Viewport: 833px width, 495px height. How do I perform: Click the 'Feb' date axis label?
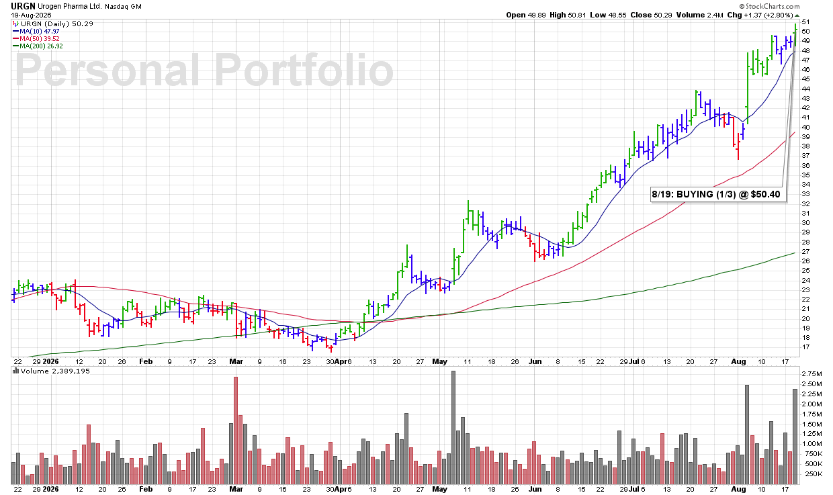[x=146, y=361]
